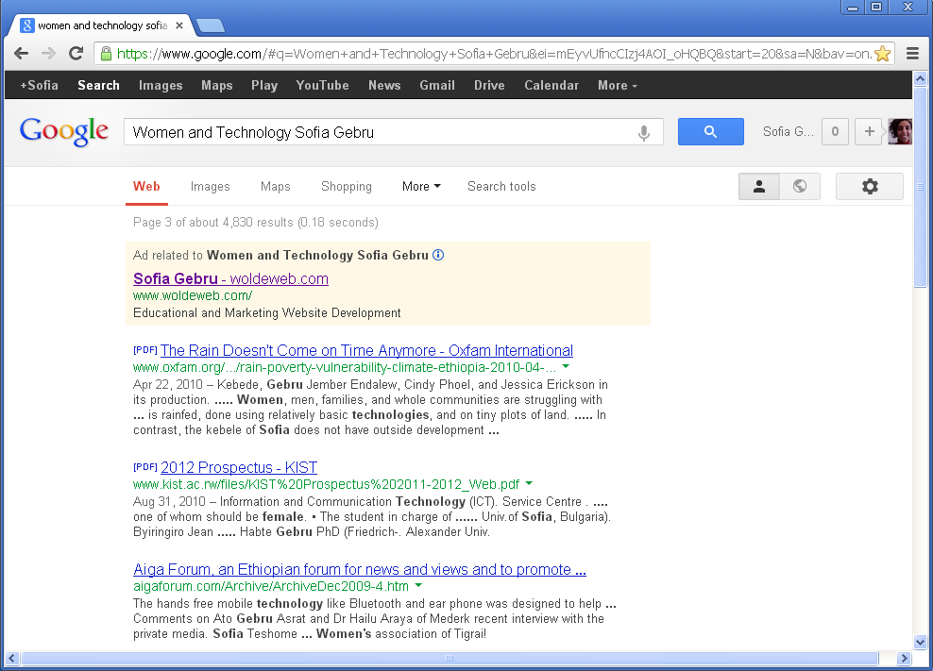Open dropdown arrow beside Oxfam result URL
This screenshot has height=671, width=933.
[x=566, y=366]
